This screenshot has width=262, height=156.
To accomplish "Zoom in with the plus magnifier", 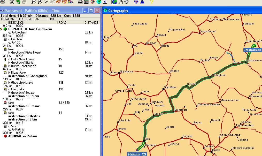I will 40,2.
